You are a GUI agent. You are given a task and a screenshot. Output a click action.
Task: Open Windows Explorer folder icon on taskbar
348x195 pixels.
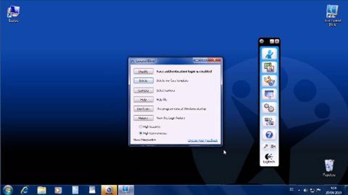click(42, 190)
